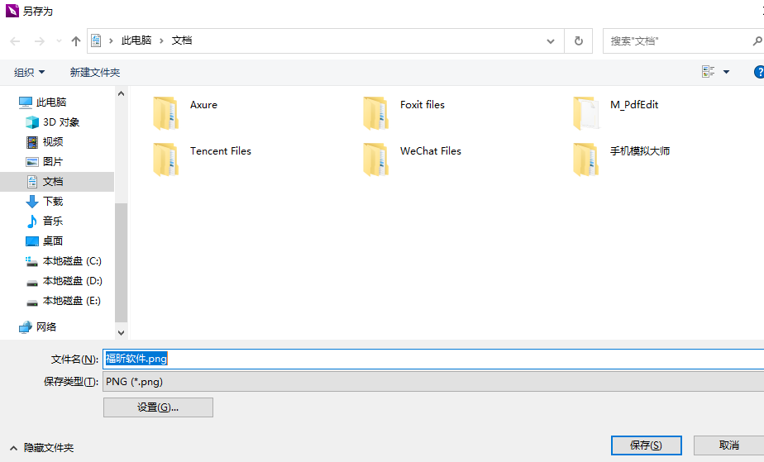Collapse folders with 隐藏文件夹
764x462 pixels.
click(x=42, y=447)
